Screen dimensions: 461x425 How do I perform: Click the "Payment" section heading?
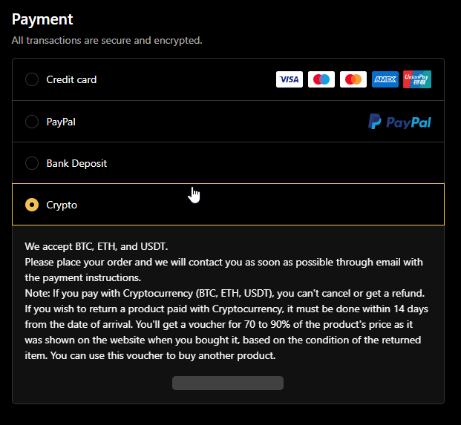[42, 19]
